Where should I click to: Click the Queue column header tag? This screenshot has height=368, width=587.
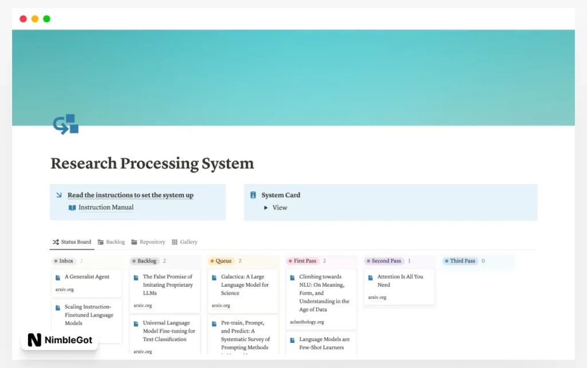pos(221,261)
